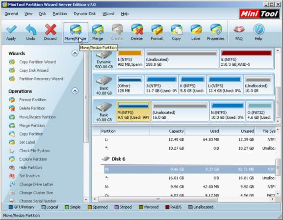Viewport: 283px width, 220px height.
Task: Open the Help menu in the menu bar
Action: tap(125, 14)
